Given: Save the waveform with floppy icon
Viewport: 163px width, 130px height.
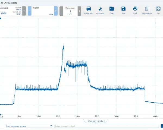Looking at the screenshot, I should 123,10.
